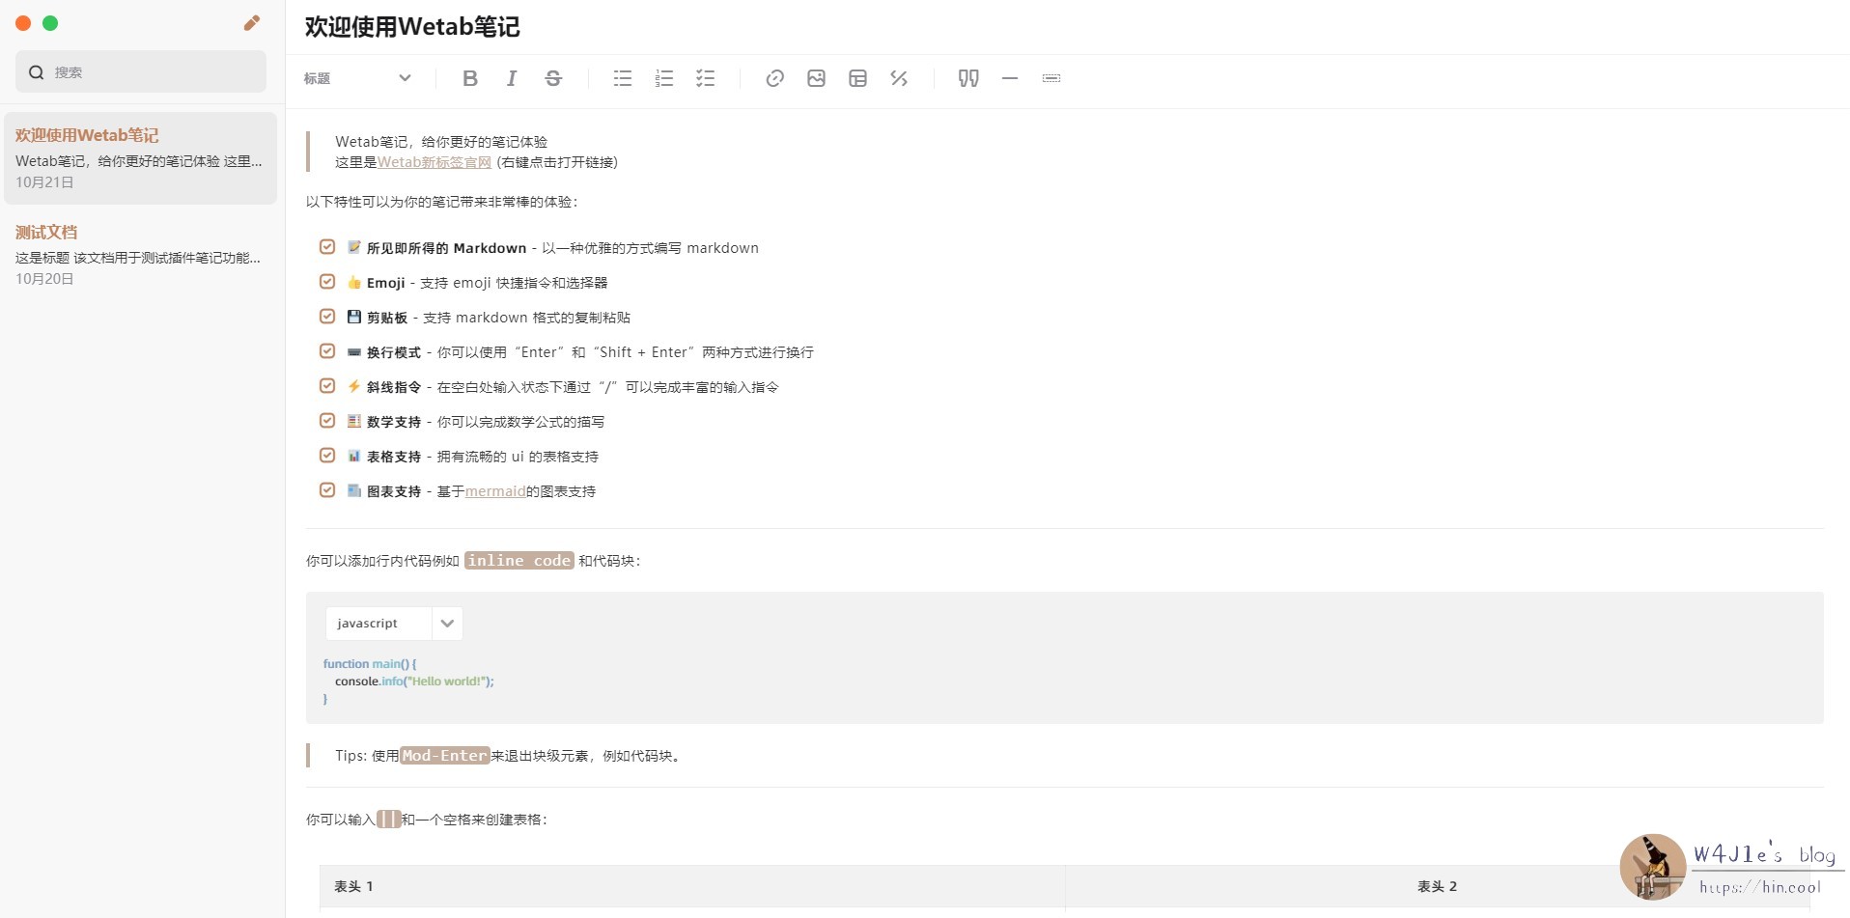This screenshot has width=1850, height=918.
Task: Insert a horizontal divider line
Action: coord(1009,78)
